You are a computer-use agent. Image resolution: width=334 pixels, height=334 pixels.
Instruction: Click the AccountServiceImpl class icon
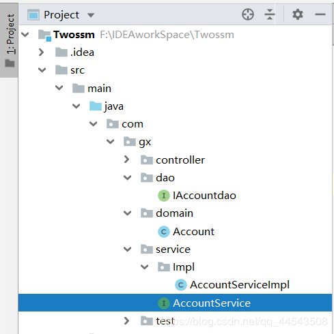pos(181,285)
